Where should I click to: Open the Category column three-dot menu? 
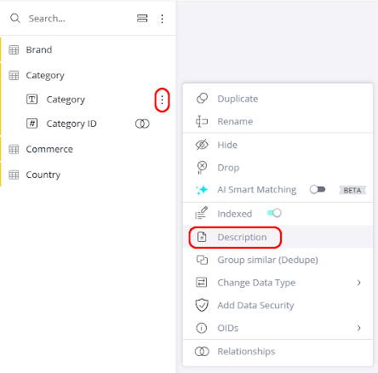click(162, 100)
